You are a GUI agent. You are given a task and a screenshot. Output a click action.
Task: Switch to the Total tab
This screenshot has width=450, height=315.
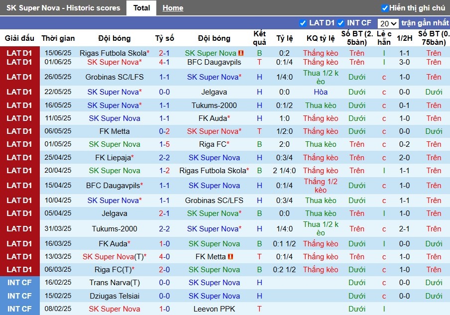click(141, 8)
